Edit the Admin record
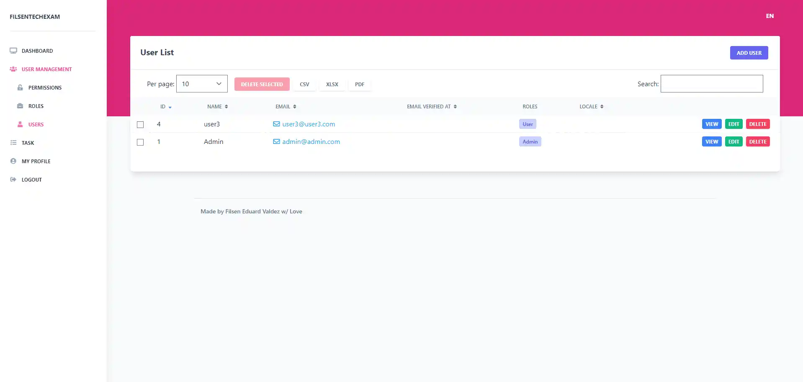 [734, 141]
